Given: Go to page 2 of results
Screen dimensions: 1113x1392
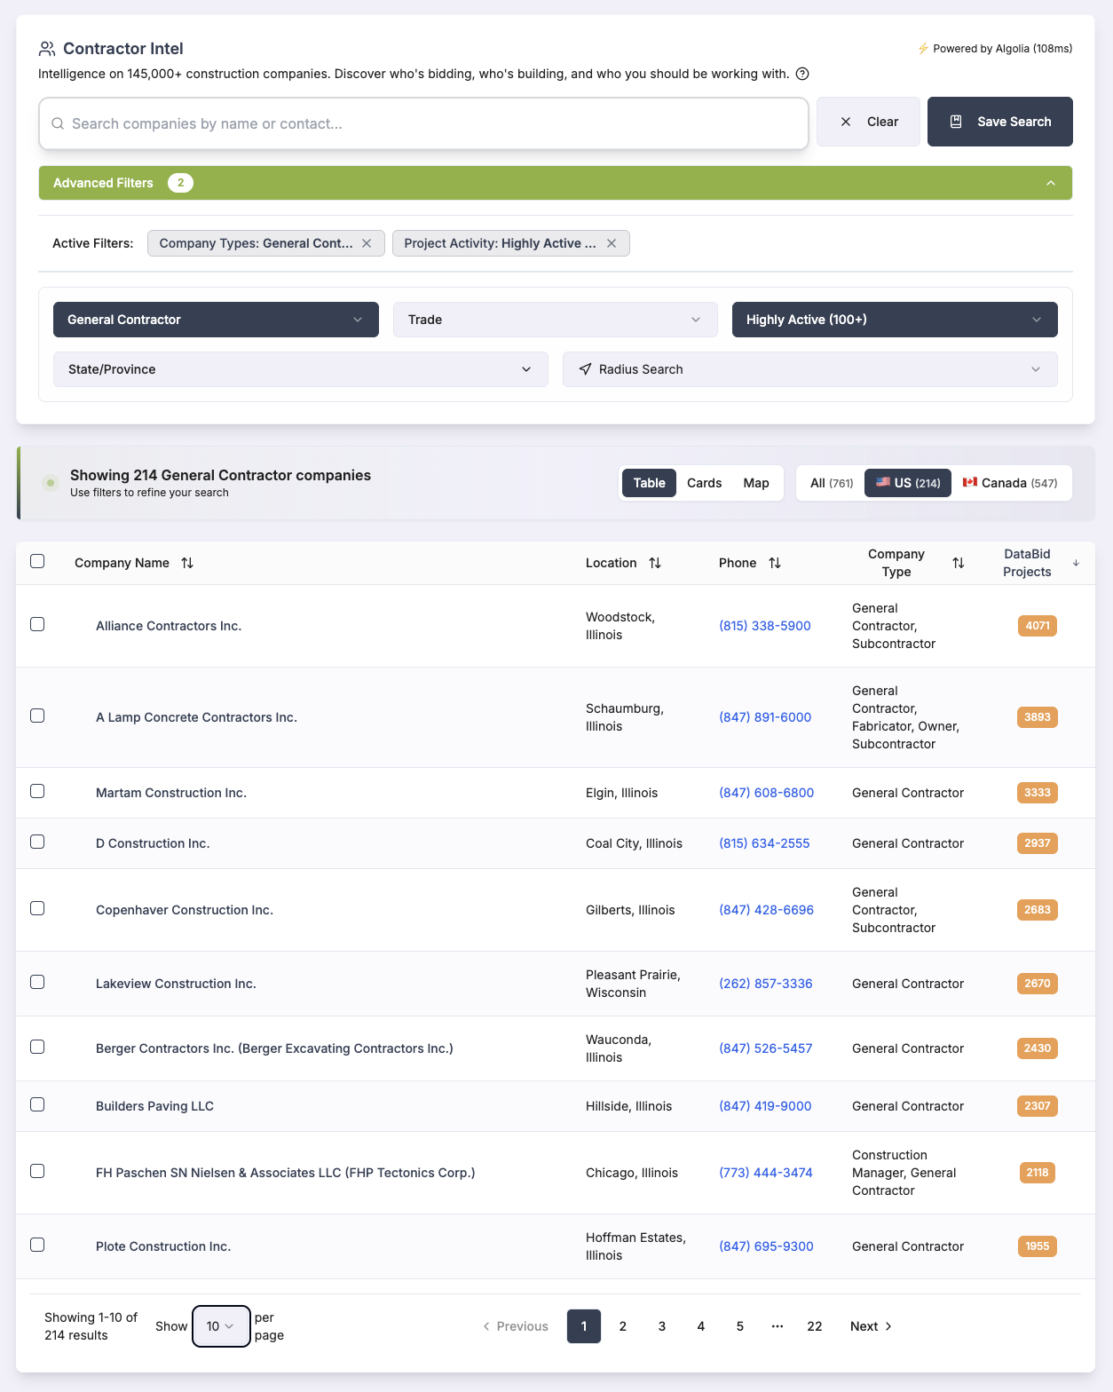Looking at the screenshot, I should [x=623, y=1326].
